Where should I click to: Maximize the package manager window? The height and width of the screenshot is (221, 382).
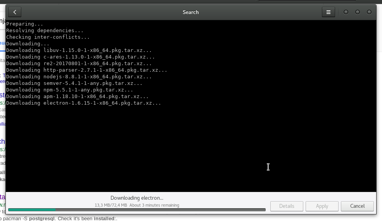tap(358, 12)
